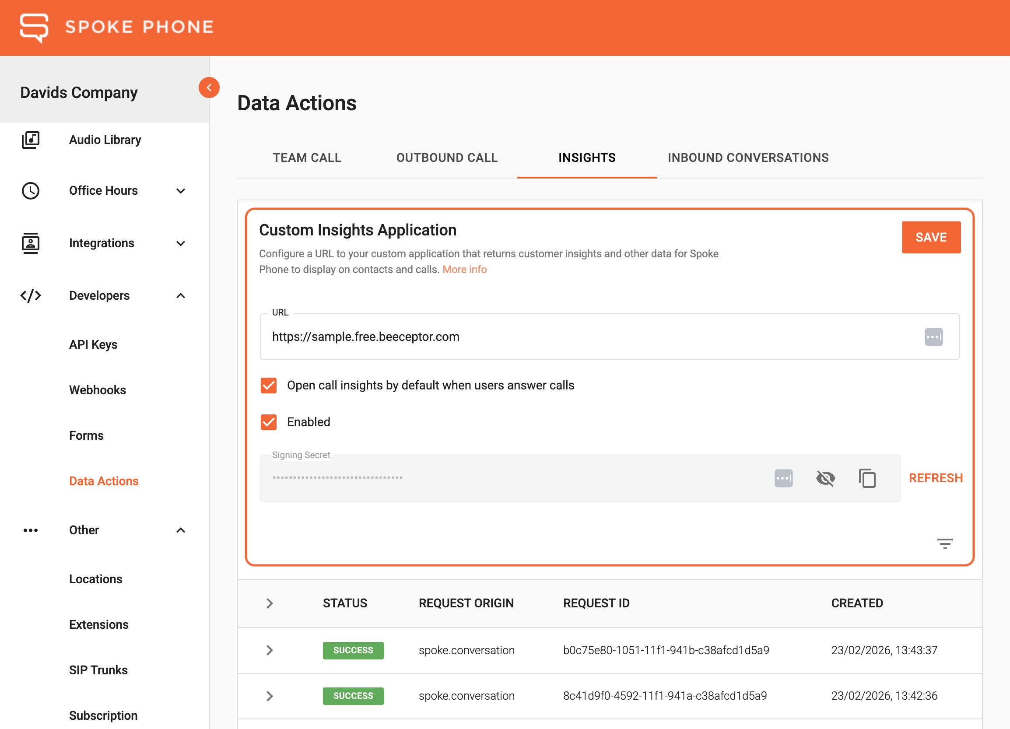This screenshot has width=1010, height=729.
Task: Click the Request ID column header
Action: 596,603
